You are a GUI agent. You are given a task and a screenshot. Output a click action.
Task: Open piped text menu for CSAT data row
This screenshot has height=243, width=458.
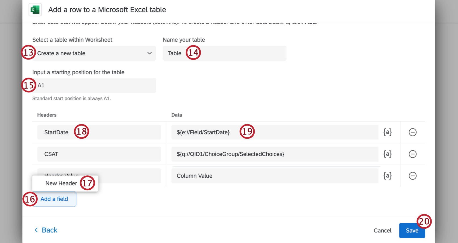pos(387,154)
